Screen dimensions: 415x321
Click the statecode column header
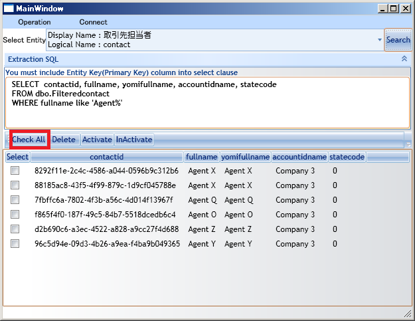coord(347,157)
